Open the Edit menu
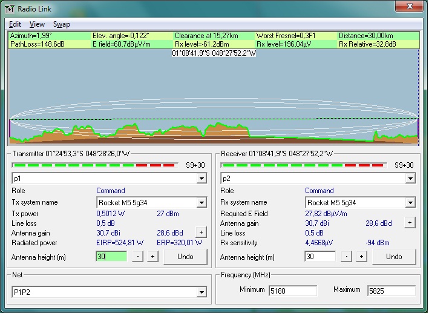This screenshot has height=313, width=429. (15, 24)
